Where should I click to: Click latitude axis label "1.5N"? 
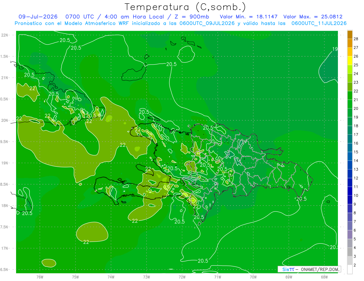tap(5, 56)
